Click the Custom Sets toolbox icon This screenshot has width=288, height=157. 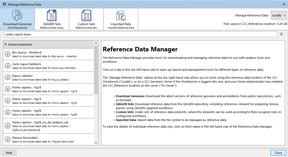coord(86,15)
